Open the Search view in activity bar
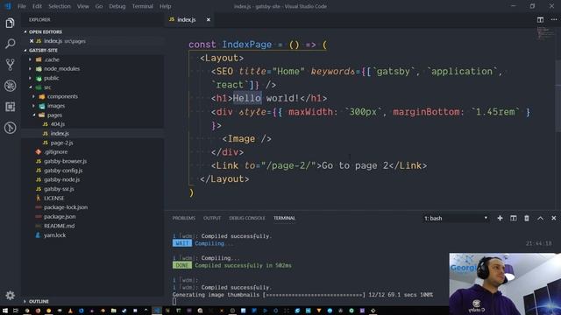561x315 pixels. [10, 44]
